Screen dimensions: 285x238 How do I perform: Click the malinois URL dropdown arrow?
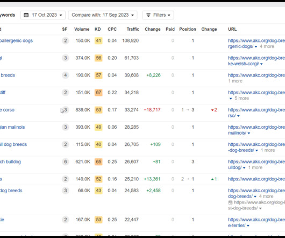click(249, 133)
